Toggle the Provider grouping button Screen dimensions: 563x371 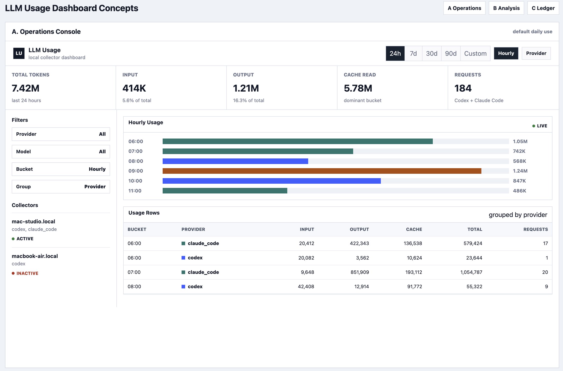coord(536,53)
